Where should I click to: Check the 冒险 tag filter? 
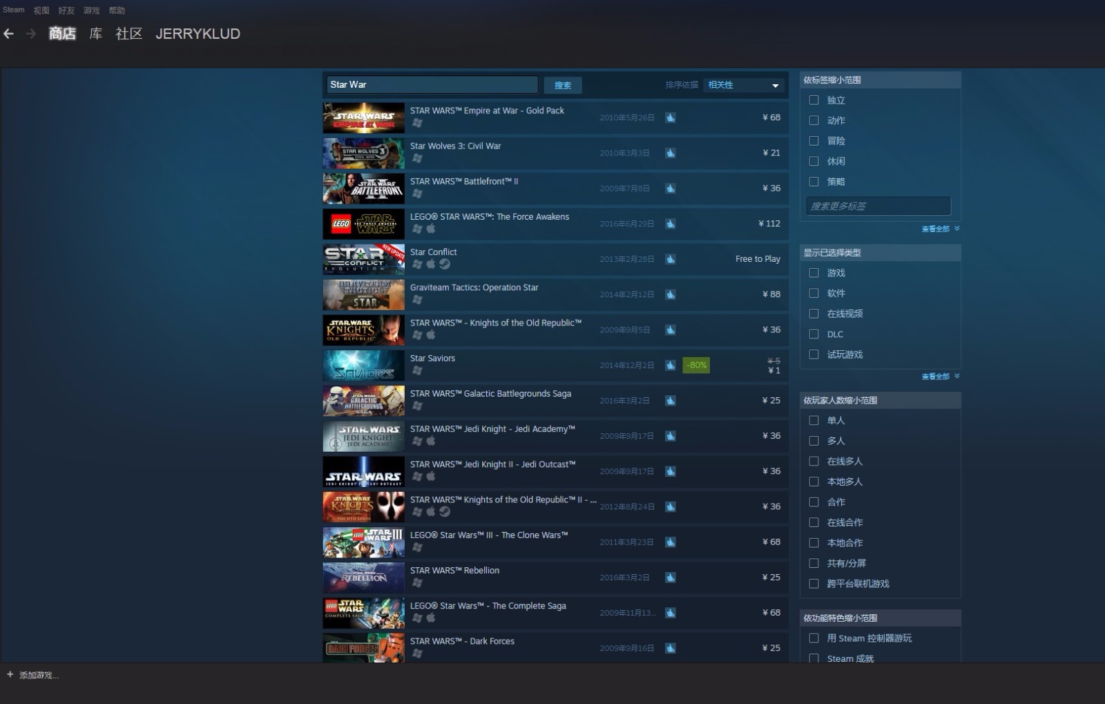(814, 141)
